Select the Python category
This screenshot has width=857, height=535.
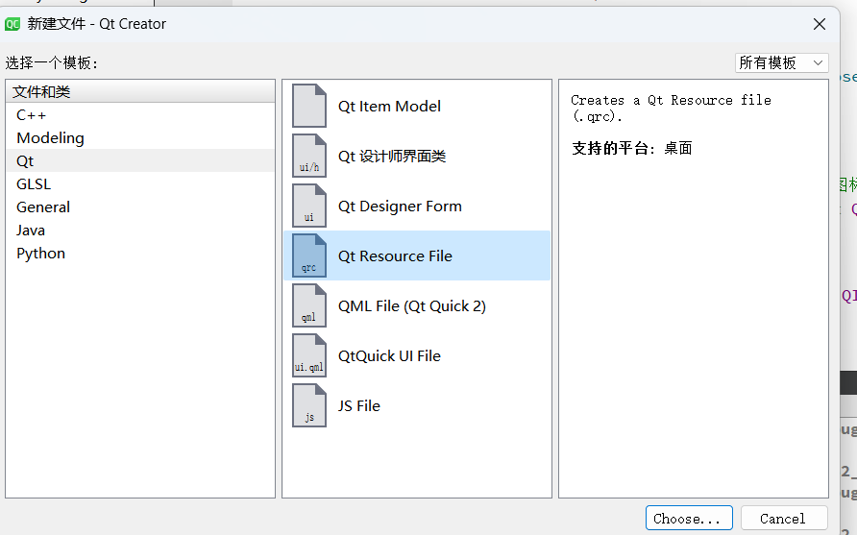point(40,254)
